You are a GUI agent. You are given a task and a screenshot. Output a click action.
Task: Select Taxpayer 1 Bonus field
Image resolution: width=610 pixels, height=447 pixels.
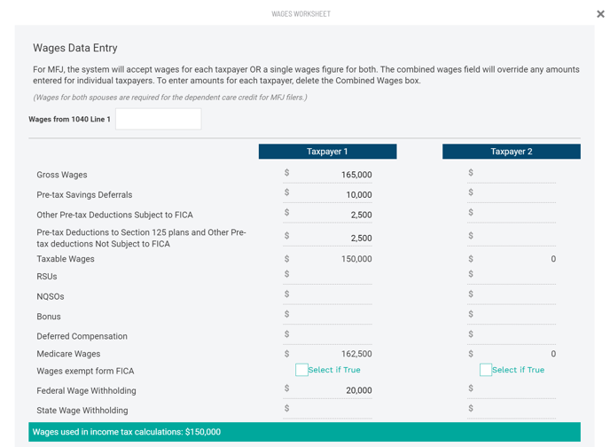click(327, 316)
